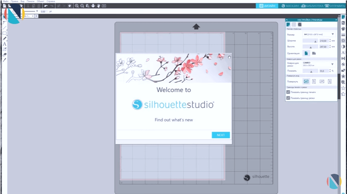The width and height of the screenshot is (347, 194).
Task: Open the Справка menu
Action: tap(51, 1)
